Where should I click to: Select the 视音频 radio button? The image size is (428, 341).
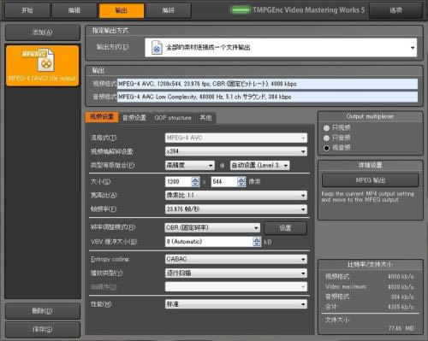point(326,148)
